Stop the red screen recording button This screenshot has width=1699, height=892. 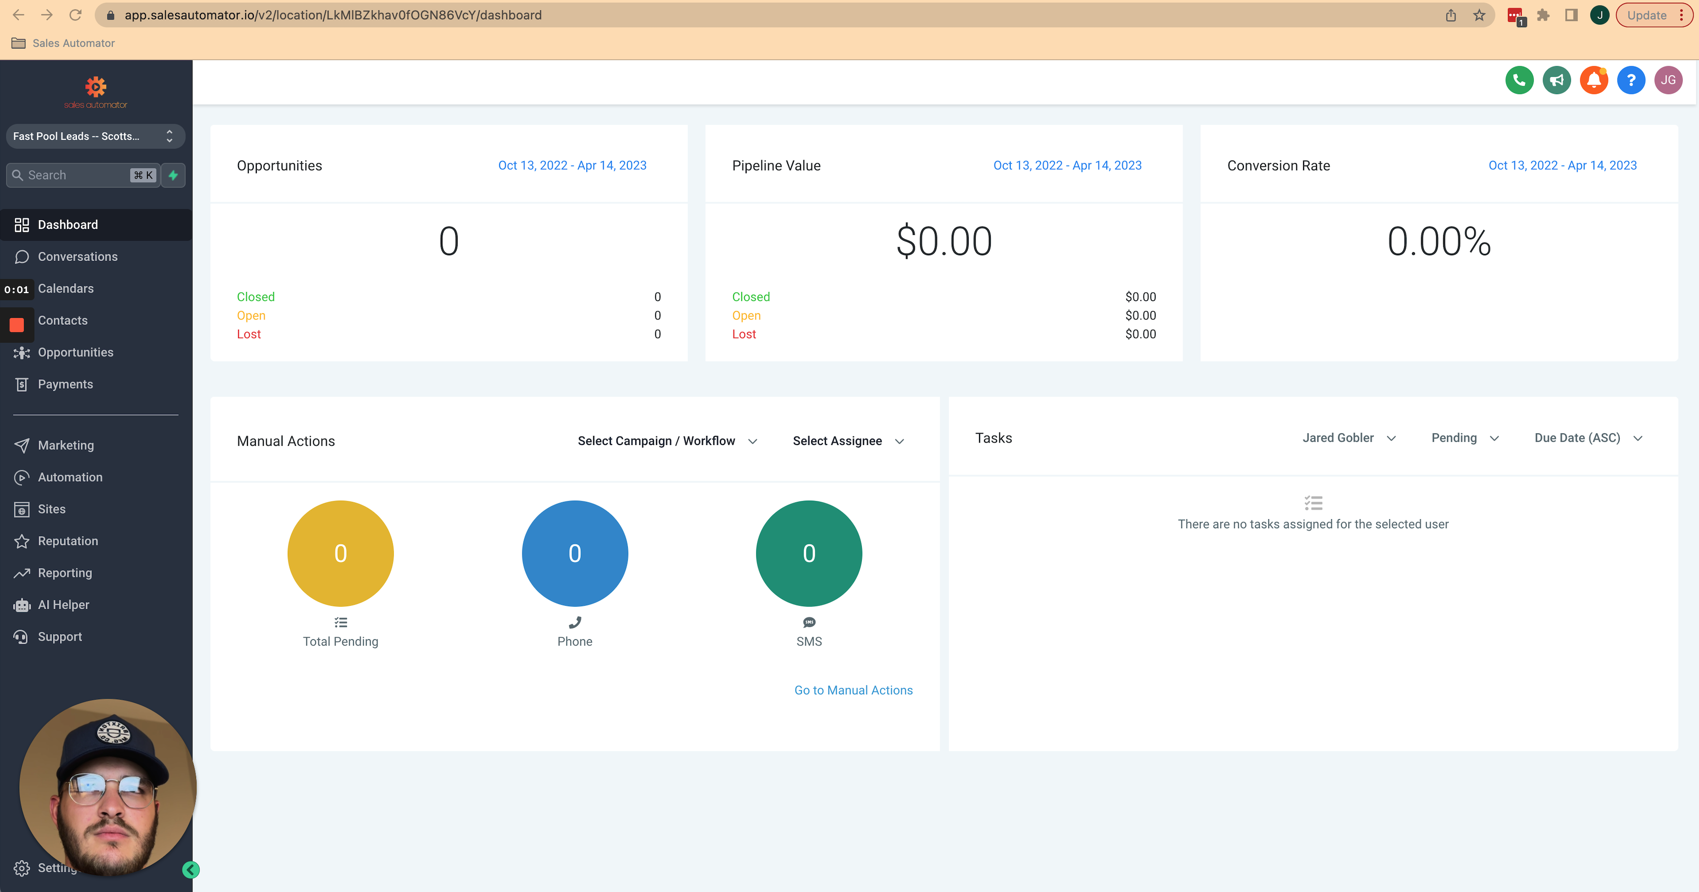tap(17, 325)
